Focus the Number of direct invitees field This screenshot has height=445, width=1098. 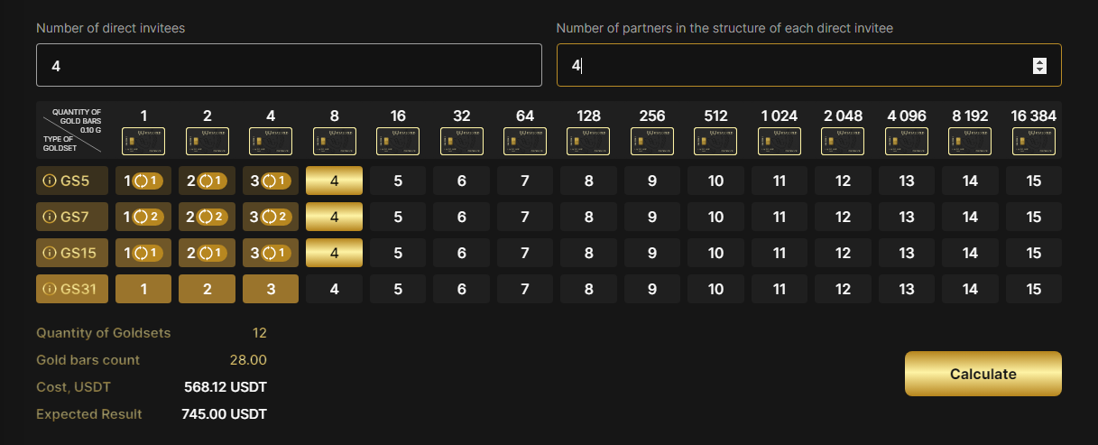click(x=289, y=65)
